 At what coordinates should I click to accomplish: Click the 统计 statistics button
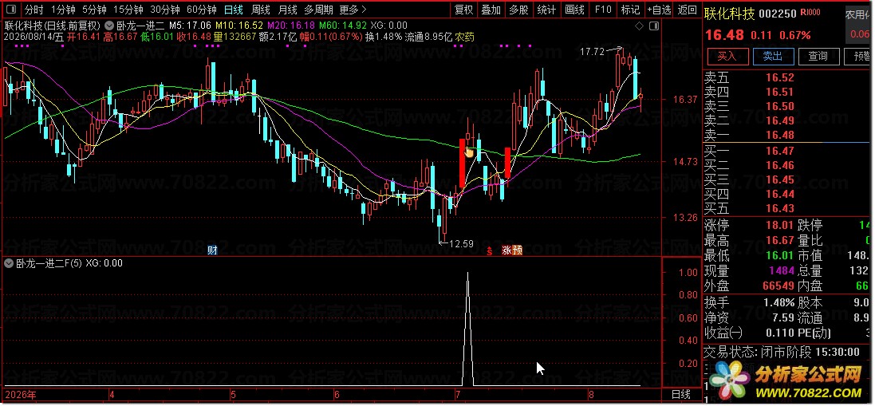point(546,10)
